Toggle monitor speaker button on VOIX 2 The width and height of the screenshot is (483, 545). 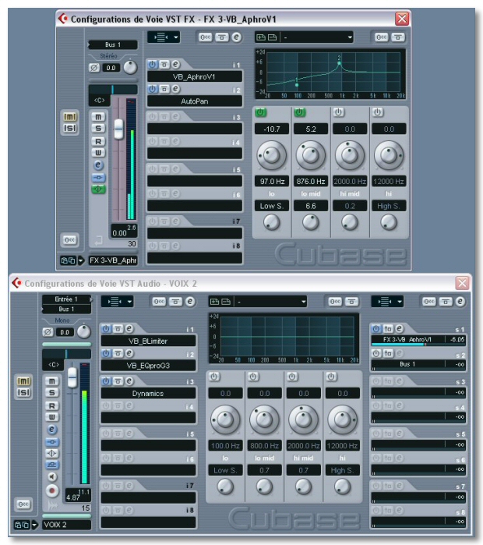[x=51, y=476]
